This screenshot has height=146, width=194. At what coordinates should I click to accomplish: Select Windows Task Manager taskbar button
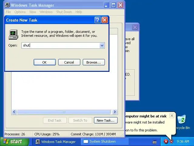tap(56, 142)
